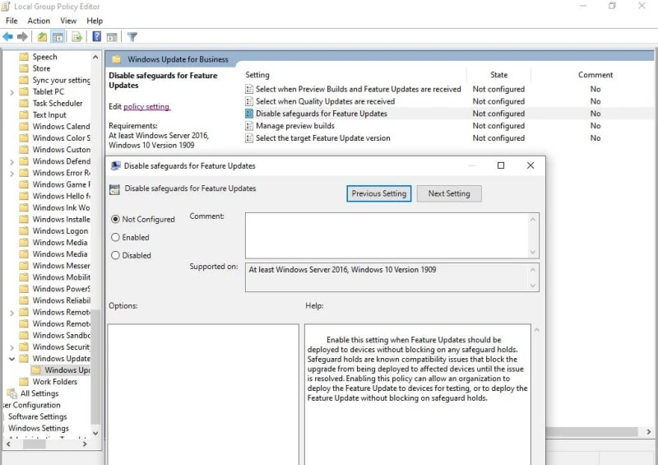Expand the Windows Security tree node

pos(12,347)
